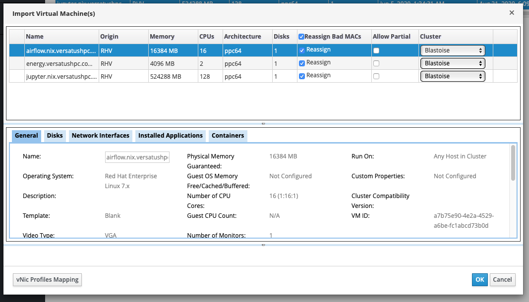Click the details panel vertical scrollbar
The height and width of the screenshot is (302, 529).
tap(513, 163)
